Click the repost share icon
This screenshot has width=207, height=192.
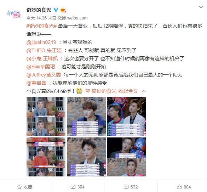pos(73,187)
